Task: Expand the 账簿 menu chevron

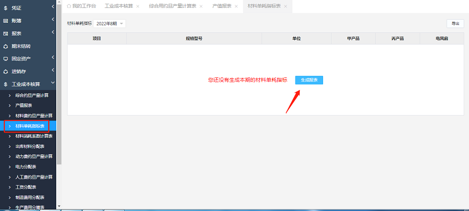Action: 53,20
